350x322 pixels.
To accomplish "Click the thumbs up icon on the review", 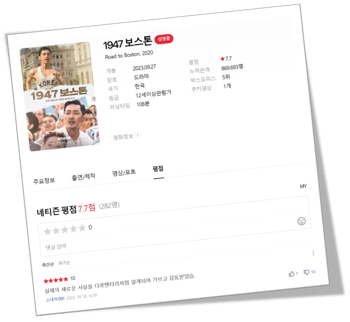I will (x=292, y=274).
